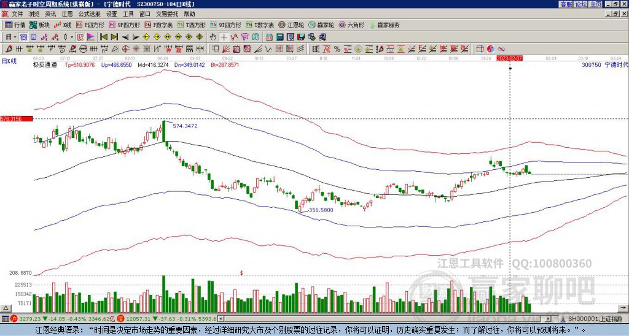Click the blue-red infinity wave icon

click(501, 49)
